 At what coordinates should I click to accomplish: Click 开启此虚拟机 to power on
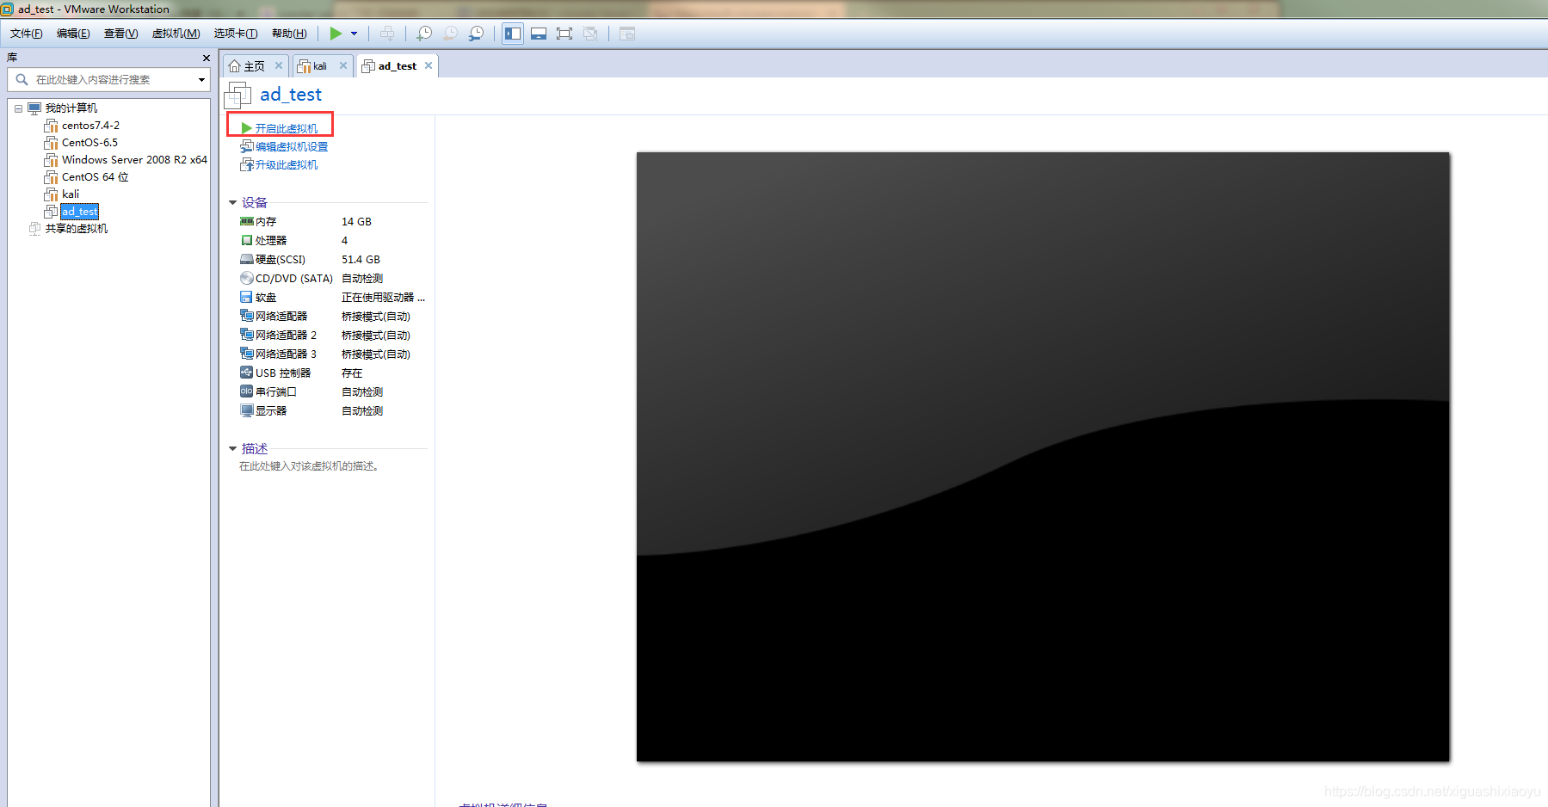coord(287,128)
